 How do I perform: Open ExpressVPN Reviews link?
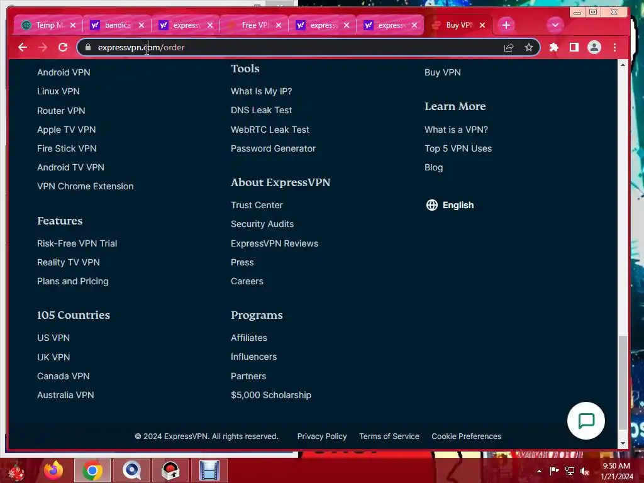pyautogui.click(x=274, y=243)
